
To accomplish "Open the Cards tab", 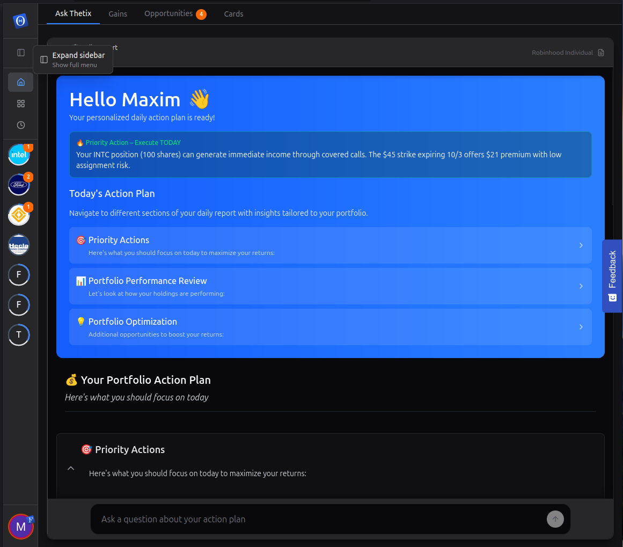I will (233, 14).
